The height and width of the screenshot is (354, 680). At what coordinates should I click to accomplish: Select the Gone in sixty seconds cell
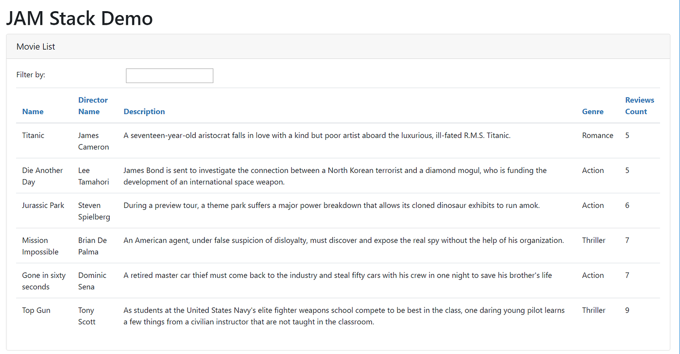pyautogui.click(x=44, y=281)
